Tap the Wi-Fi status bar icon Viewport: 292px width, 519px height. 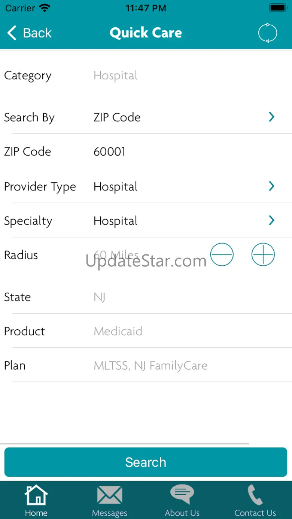point(45,8)
